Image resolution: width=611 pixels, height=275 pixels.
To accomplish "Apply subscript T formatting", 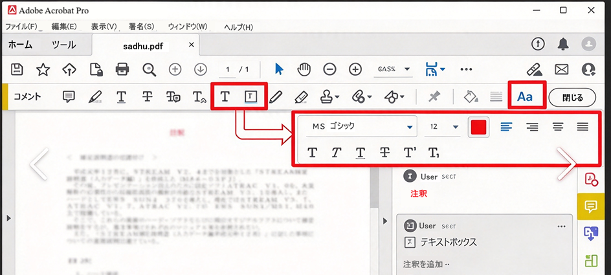I will (434, 153).
